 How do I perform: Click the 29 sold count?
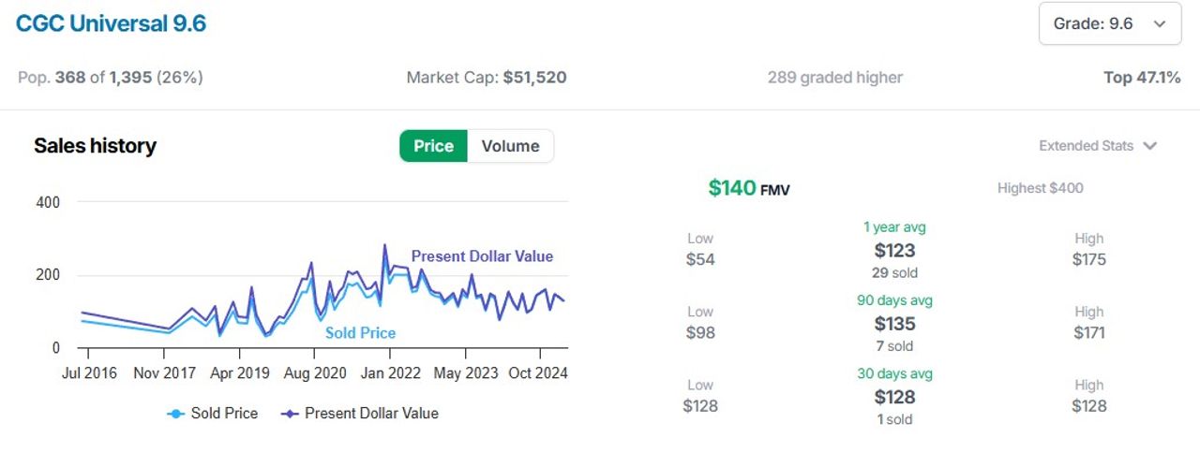pyautogui.click(x=894, y=273)
